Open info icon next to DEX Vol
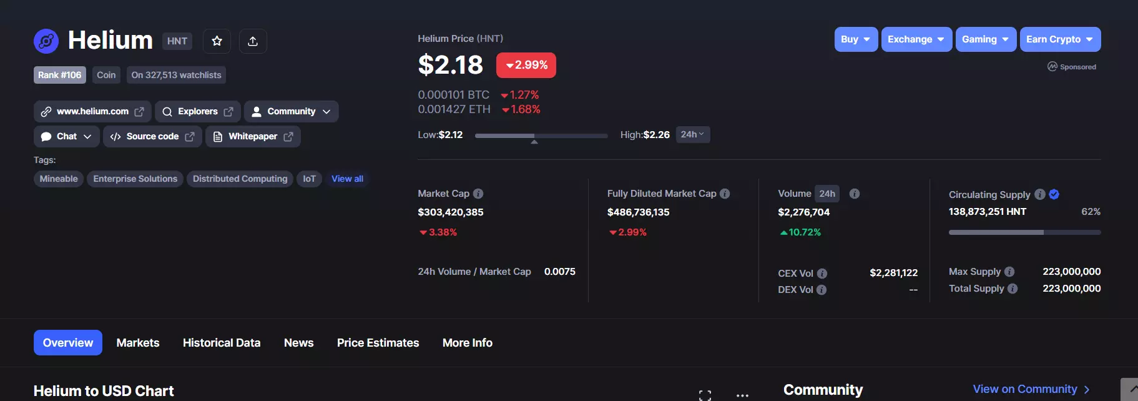Screen dimensions: 1138x401 pyautogui.click(x=822, y=290)
